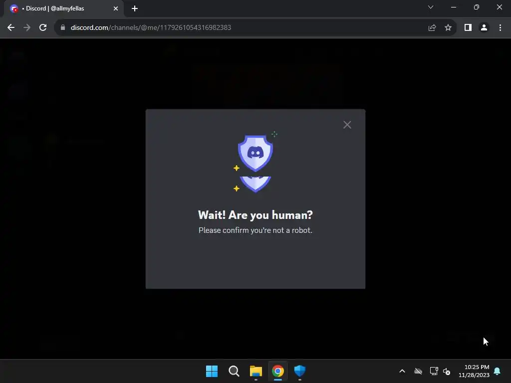The width and height of the screenshot is (511, 383).
Task: Close the Discord browser tab
Action: (x=116, y=8)
